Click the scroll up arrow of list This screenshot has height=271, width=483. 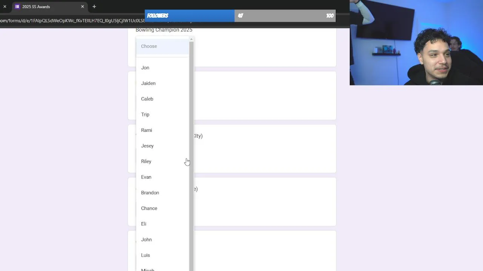pos(191,39)
